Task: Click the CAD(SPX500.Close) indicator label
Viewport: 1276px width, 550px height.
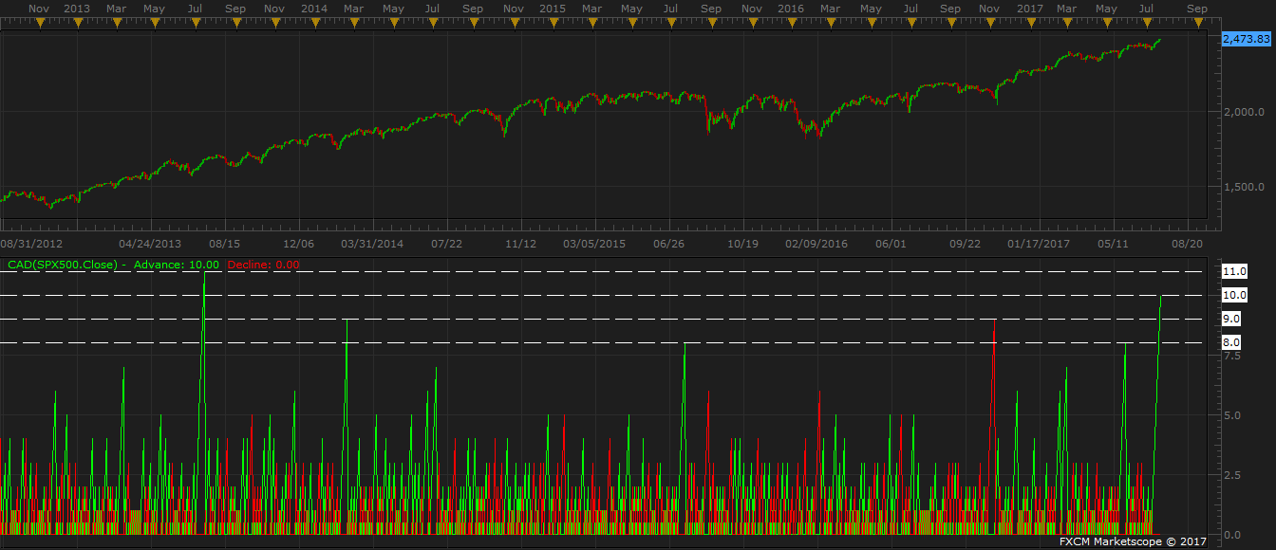Action: pyautogui.click(x=62, y=265)
